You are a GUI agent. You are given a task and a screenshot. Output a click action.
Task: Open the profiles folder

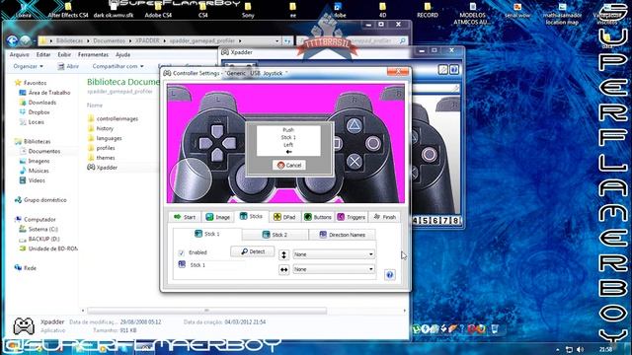point(102,148)
